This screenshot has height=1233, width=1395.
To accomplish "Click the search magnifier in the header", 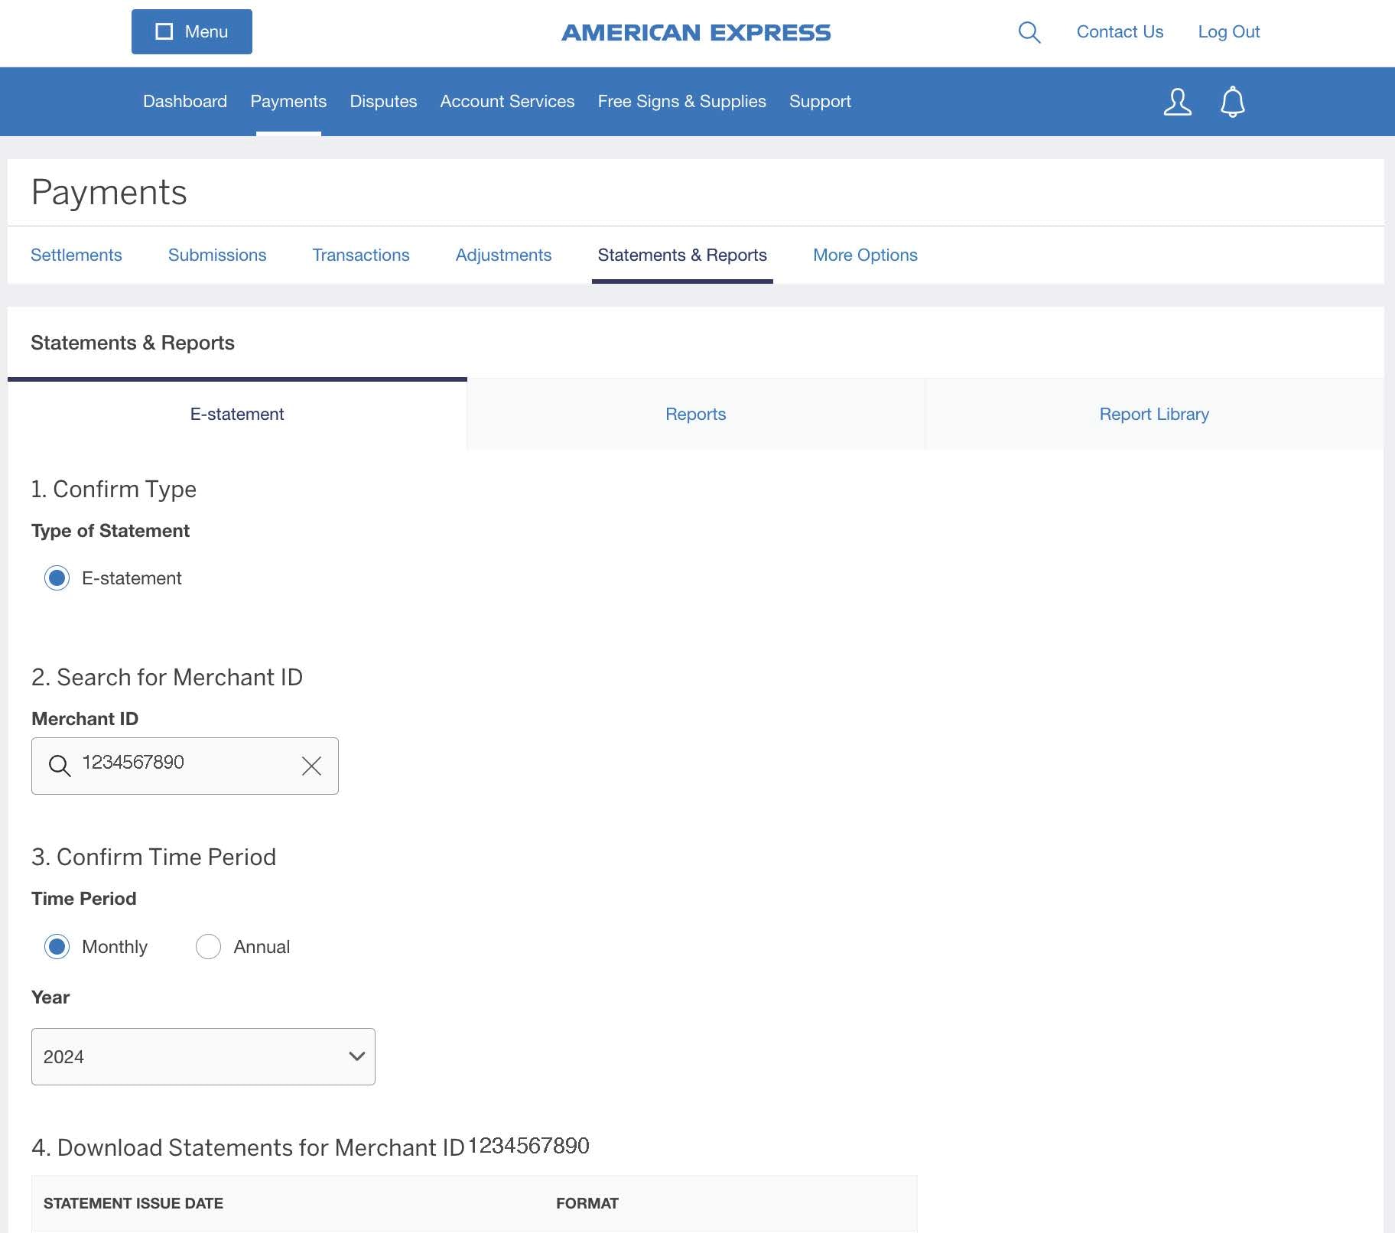I will [1029, 32].
